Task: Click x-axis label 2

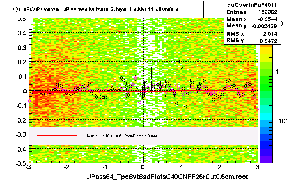Action: coord(219,167)
